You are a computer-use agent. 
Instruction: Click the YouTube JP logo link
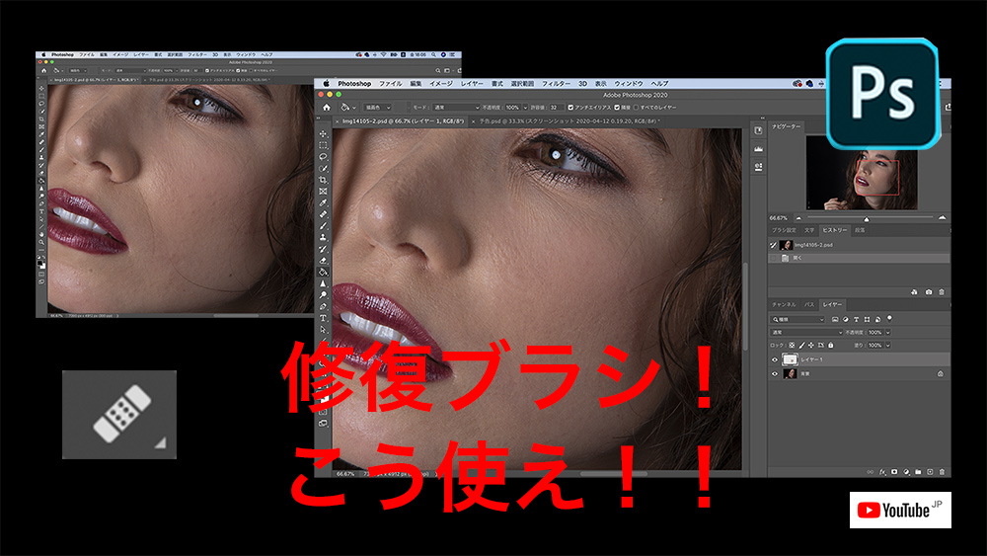coord(900,510)
